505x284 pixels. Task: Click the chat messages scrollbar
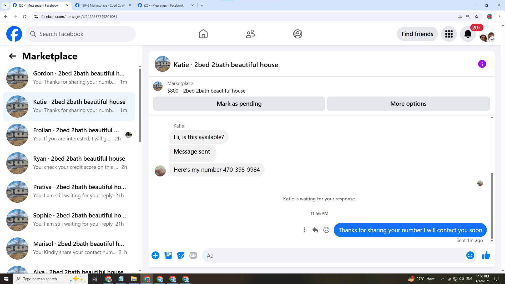(x=492, y=205)
